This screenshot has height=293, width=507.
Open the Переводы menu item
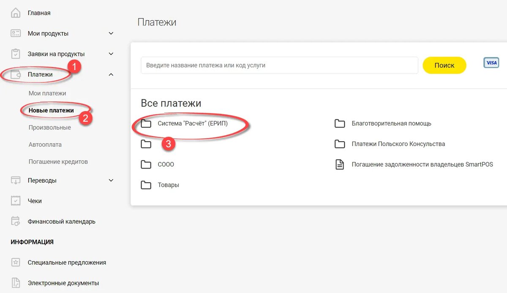coord(42,181)
